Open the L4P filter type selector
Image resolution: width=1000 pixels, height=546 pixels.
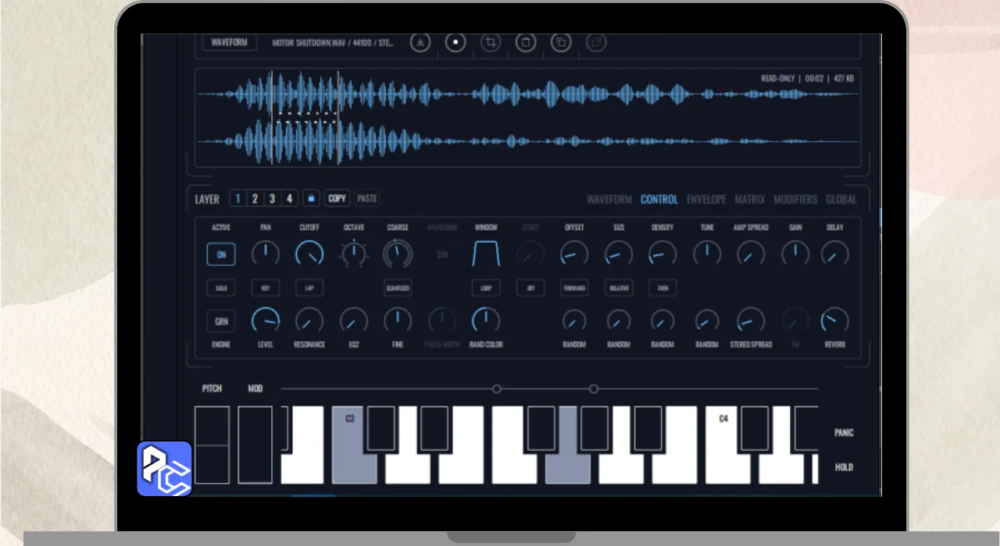tap(309, 289)
